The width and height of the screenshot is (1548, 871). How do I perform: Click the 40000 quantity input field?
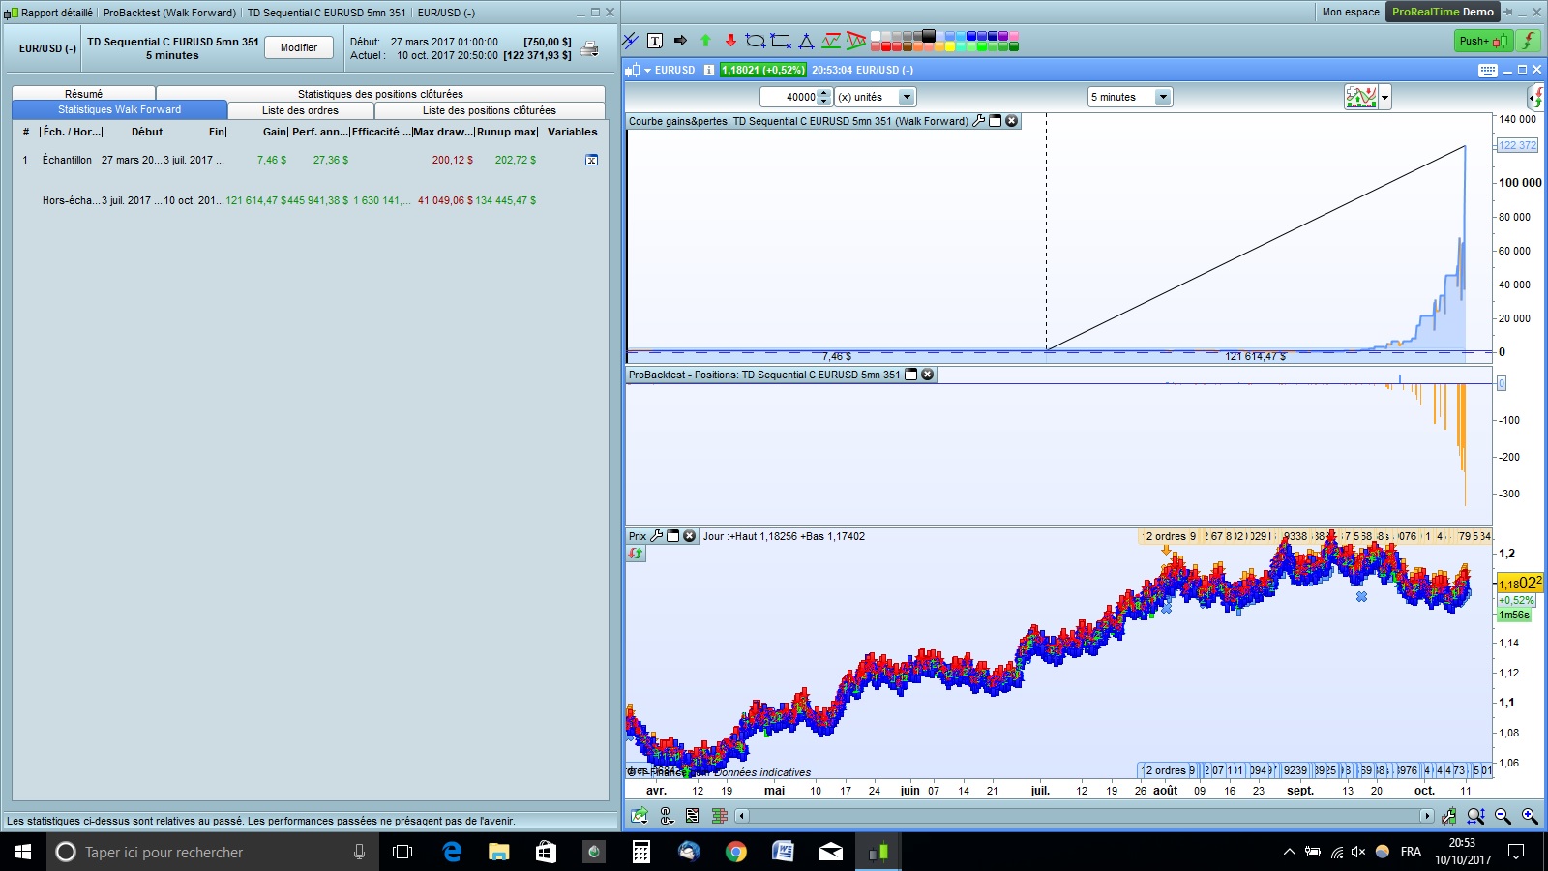(x=789, y=97)
